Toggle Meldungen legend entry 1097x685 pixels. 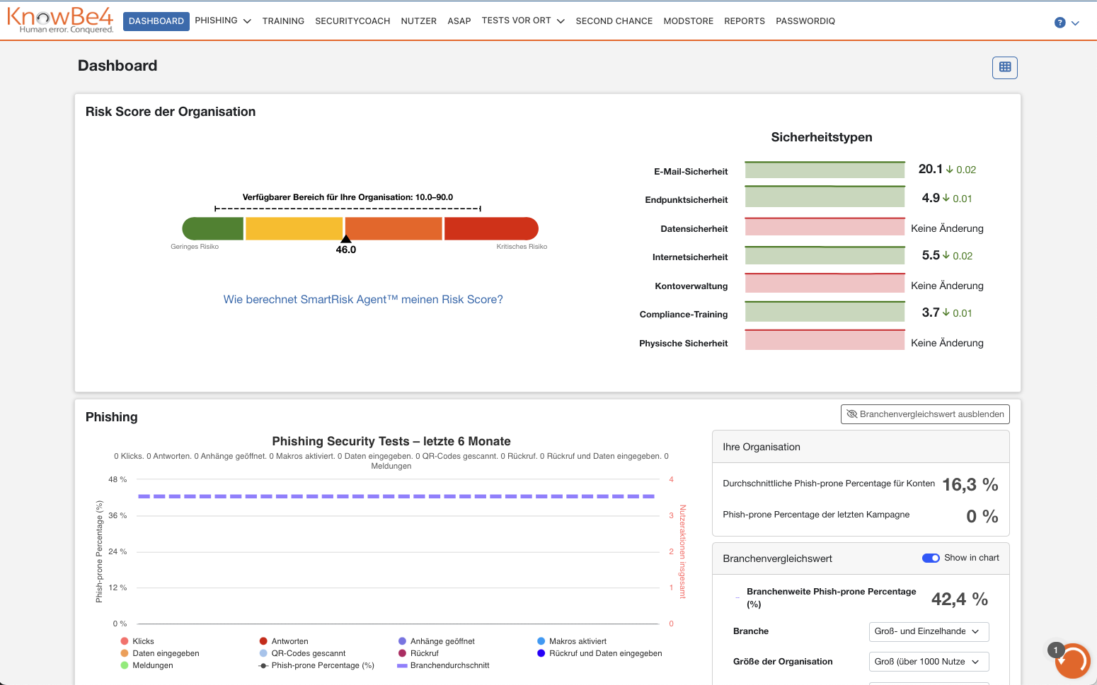[x=147, y=665]
